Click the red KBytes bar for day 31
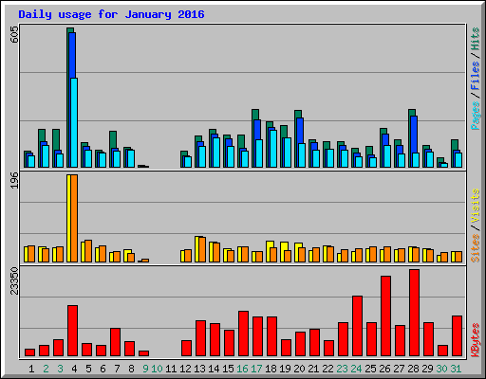486x379 pixels. coord(457,335)
